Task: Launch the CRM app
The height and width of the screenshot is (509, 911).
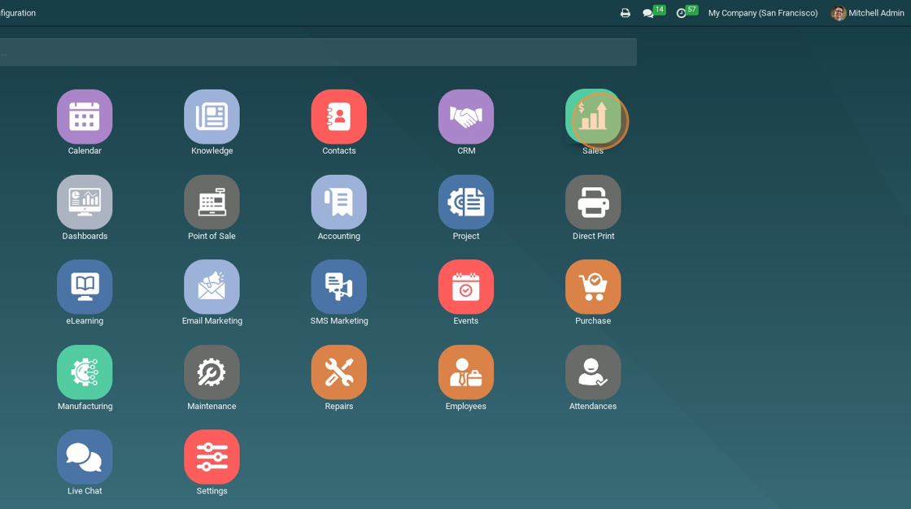Action: [x=466, y=117]
